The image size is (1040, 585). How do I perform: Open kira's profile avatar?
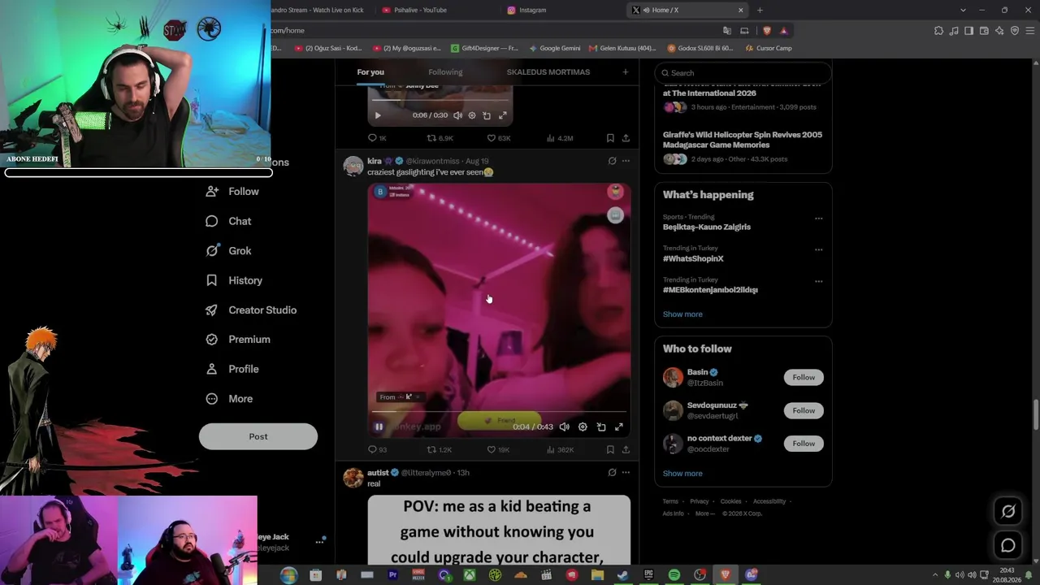point(353,166)
